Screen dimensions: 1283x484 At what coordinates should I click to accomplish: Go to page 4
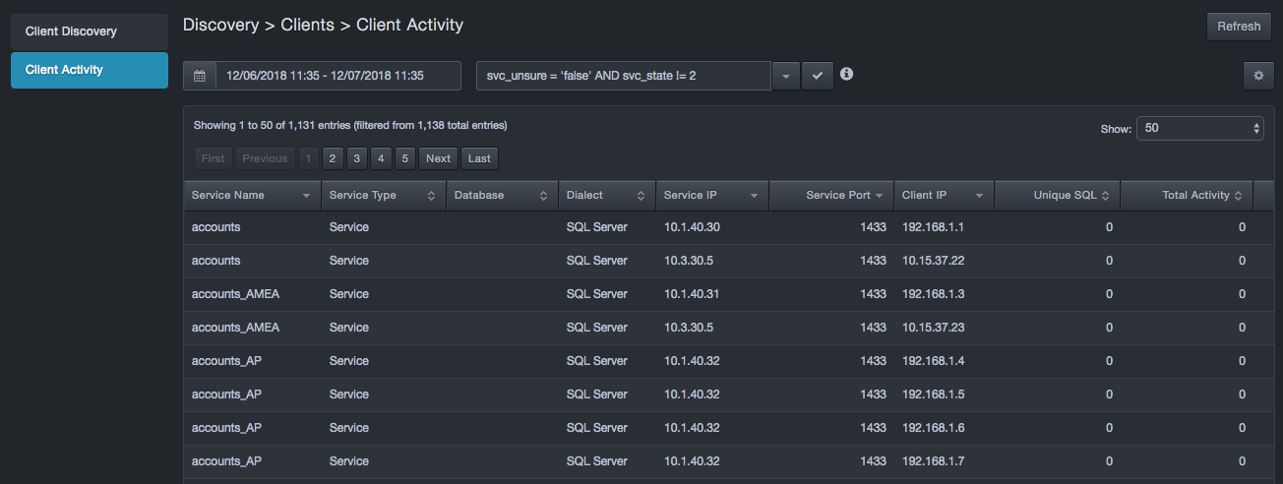pyautogui.click(x=382, y=158)
